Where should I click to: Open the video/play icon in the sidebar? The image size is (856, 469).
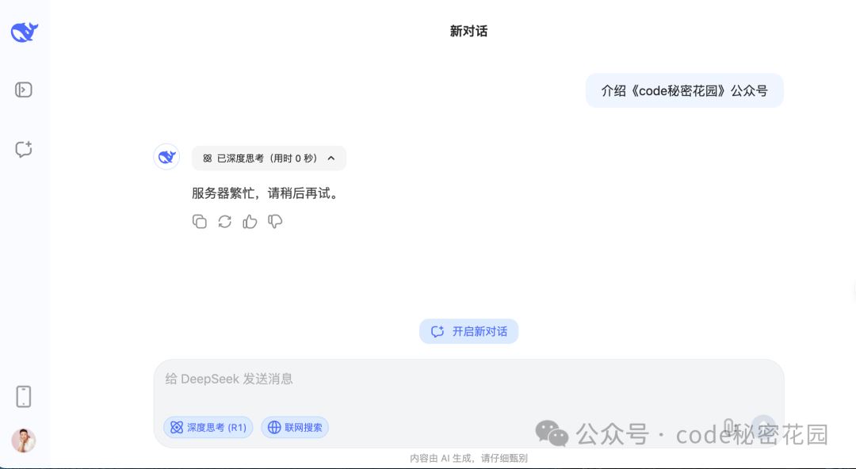tap(23, 90)
